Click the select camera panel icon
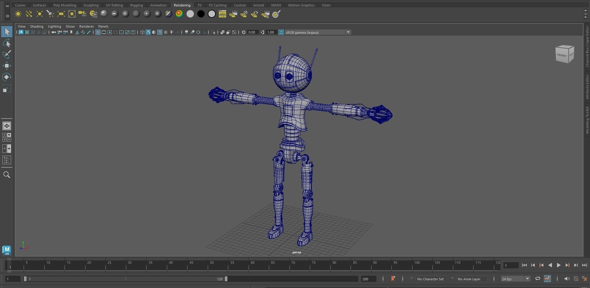Viewport: 590px width, 288px height. pyautogui.click(x=54, y=32)
